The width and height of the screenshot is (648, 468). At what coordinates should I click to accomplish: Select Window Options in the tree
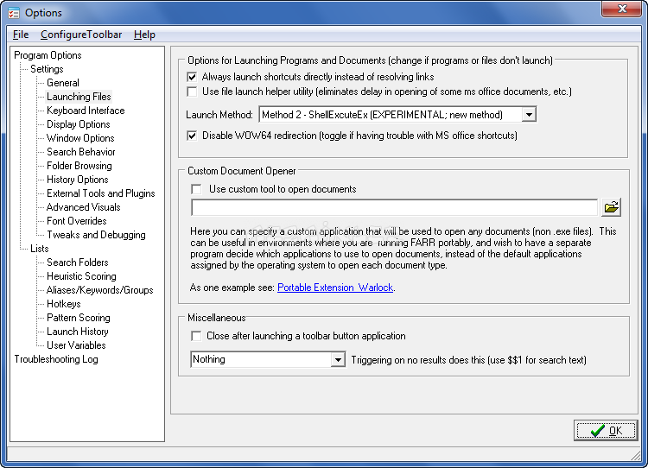tap(80, 138)
